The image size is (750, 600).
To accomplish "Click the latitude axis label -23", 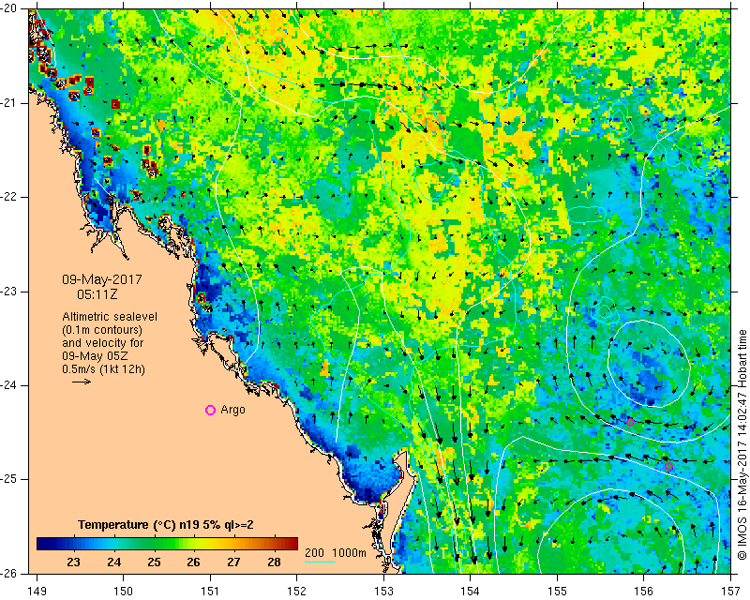I will pos(9,292).
